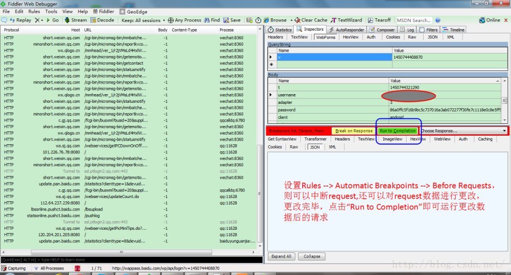Launch Browse in toolbar
The width and height of the screenshot is (511, 275).
point(275,20)
